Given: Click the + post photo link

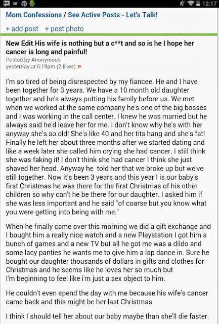Looking at the screenshot, I should tap(64, 29).
